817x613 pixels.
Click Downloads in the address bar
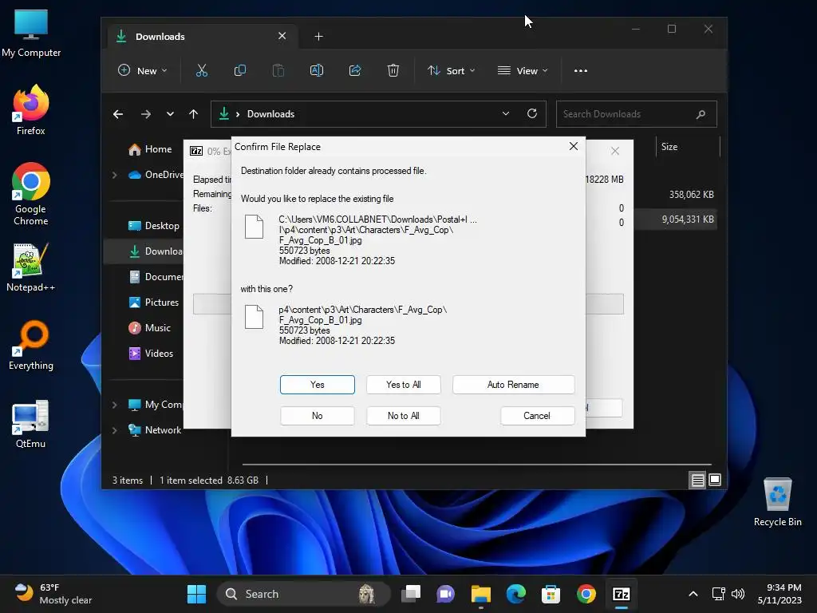pos(270,114)
